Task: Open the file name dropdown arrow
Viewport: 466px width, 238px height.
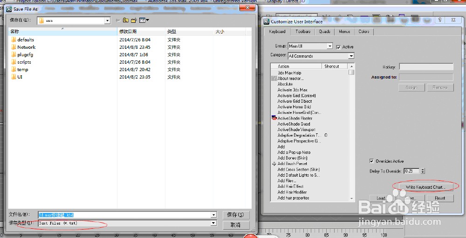Action: coord(213,215)
